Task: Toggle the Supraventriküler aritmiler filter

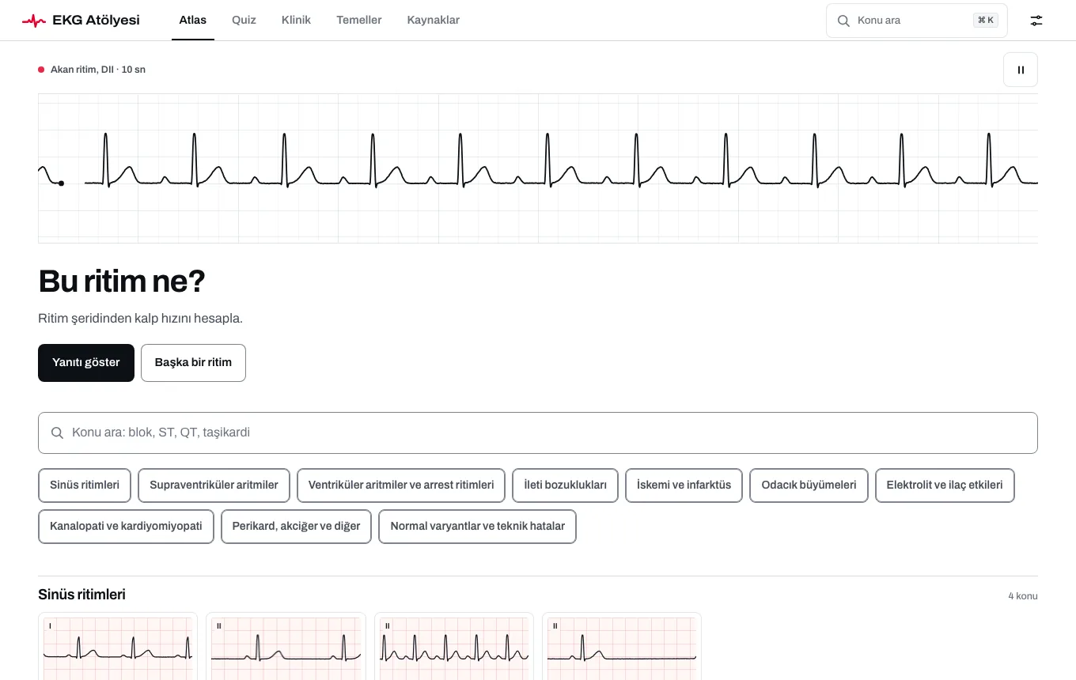Action: click(x=214, y=485)
